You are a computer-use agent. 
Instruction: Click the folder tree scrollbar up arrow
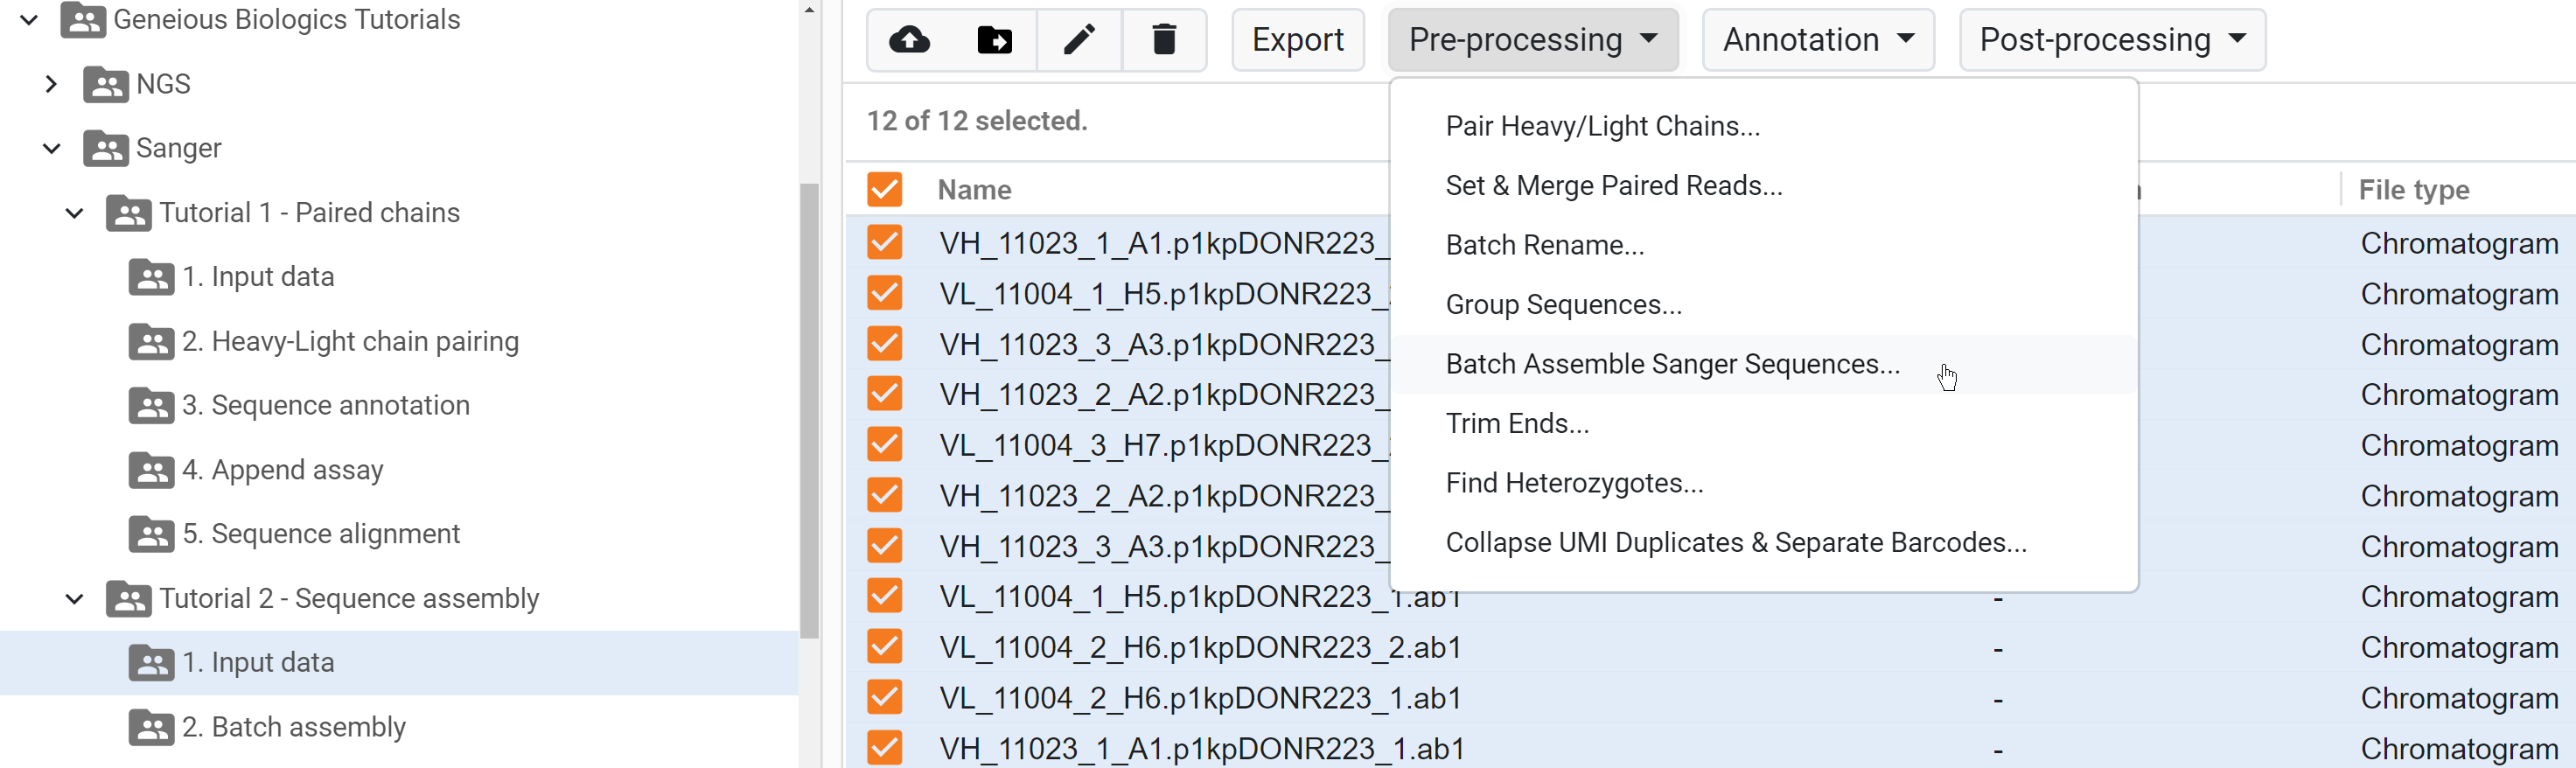click(x=809, y=10)
